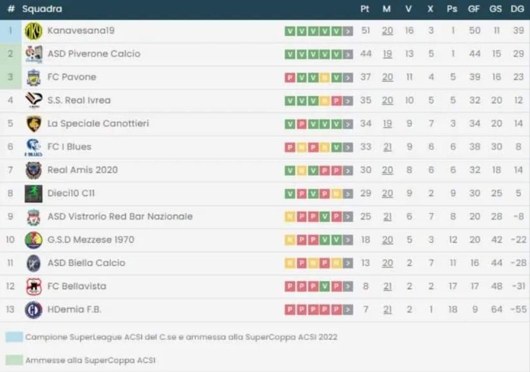
Task: Select the ASD Piverone Calcio club badge
Action: tap(34, 53)
